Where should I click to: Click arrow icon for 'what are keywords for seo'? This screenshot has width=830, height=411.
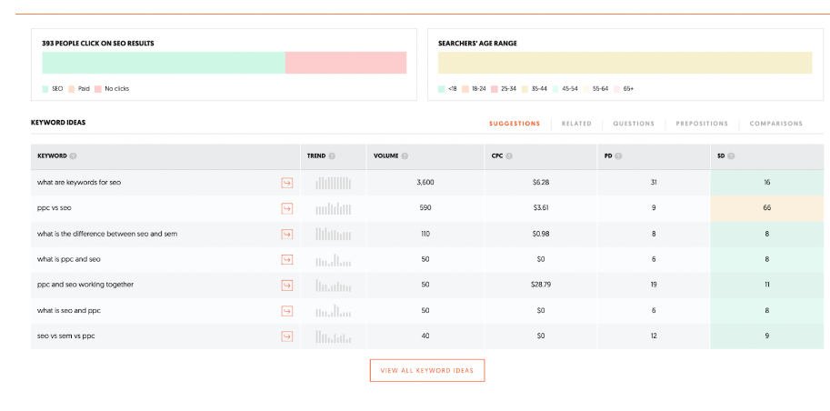[287, 183]
